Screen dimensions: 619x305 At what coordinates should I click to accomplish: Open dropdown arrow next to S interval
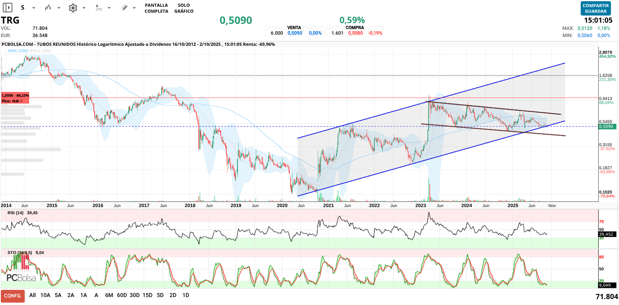(x=34, y=8)
